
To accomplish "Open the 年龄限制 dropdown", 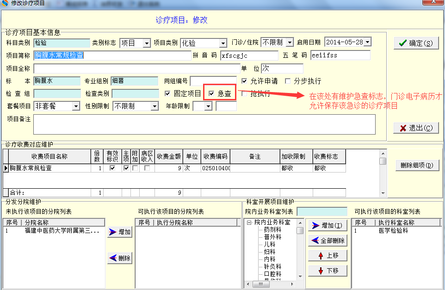I will pyautogui.click(x=209, y=106).
